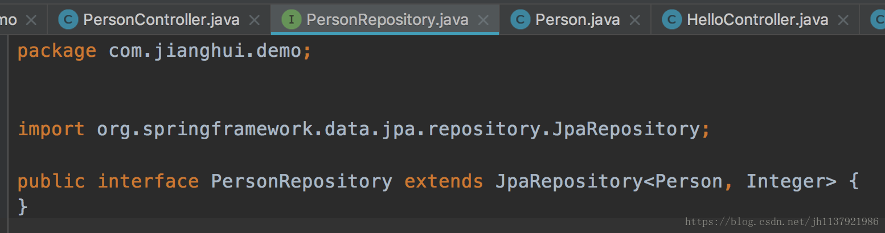Click the class icon on Person.java tab
The height and width of the screenshot is (233, 885).
520,20
